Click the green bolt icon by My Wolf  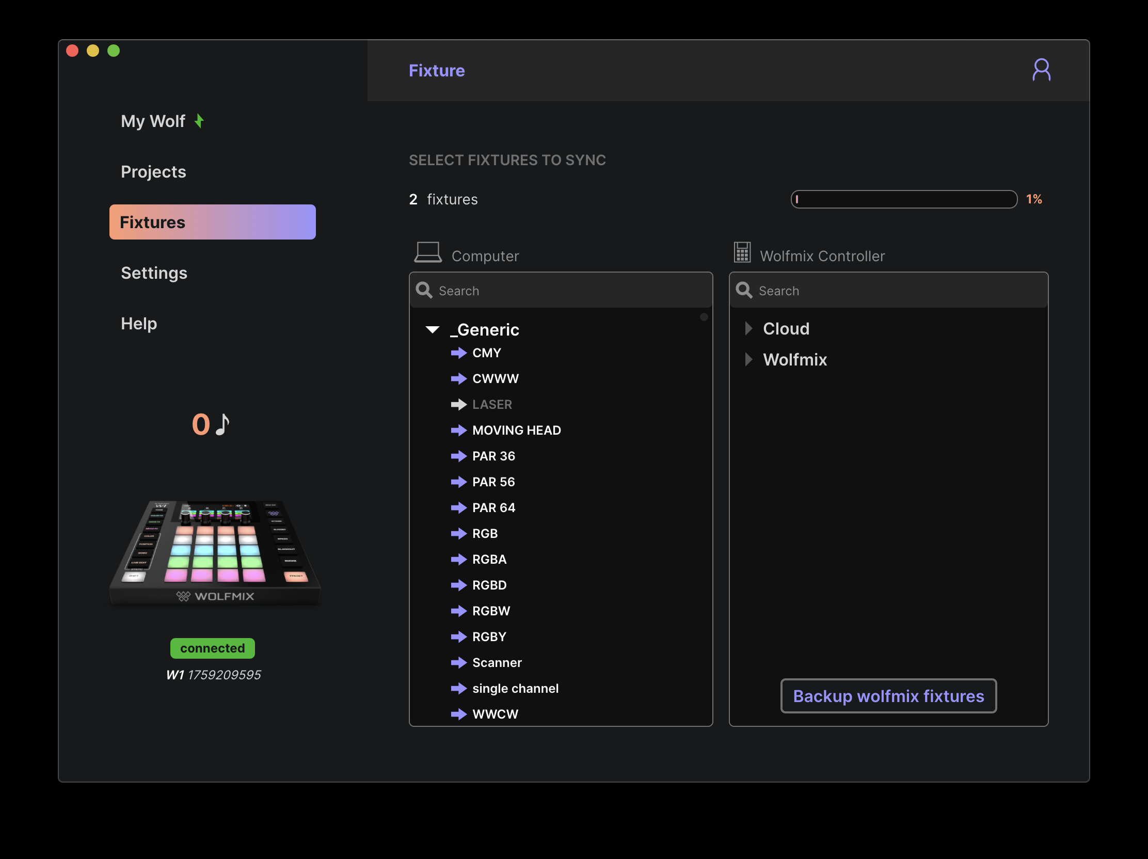tap(199, 121)
